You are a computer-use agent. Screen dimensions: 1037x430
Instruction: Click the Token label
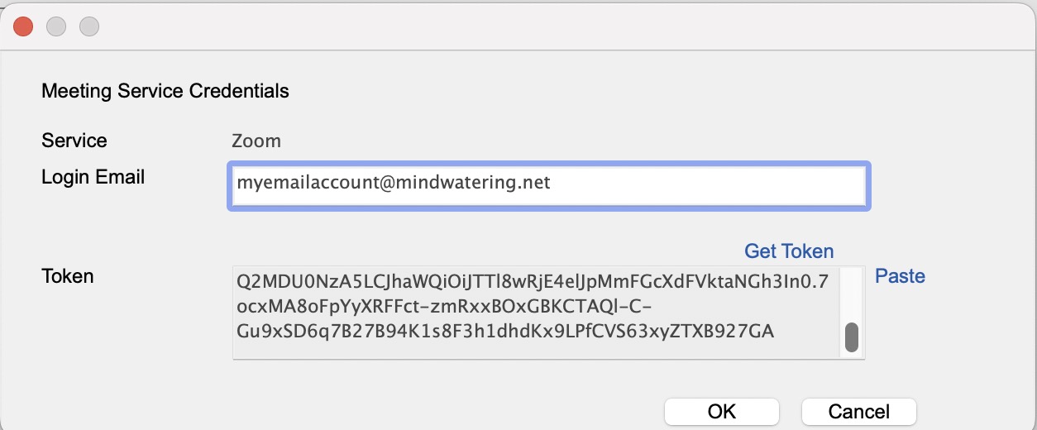[68, 276]
